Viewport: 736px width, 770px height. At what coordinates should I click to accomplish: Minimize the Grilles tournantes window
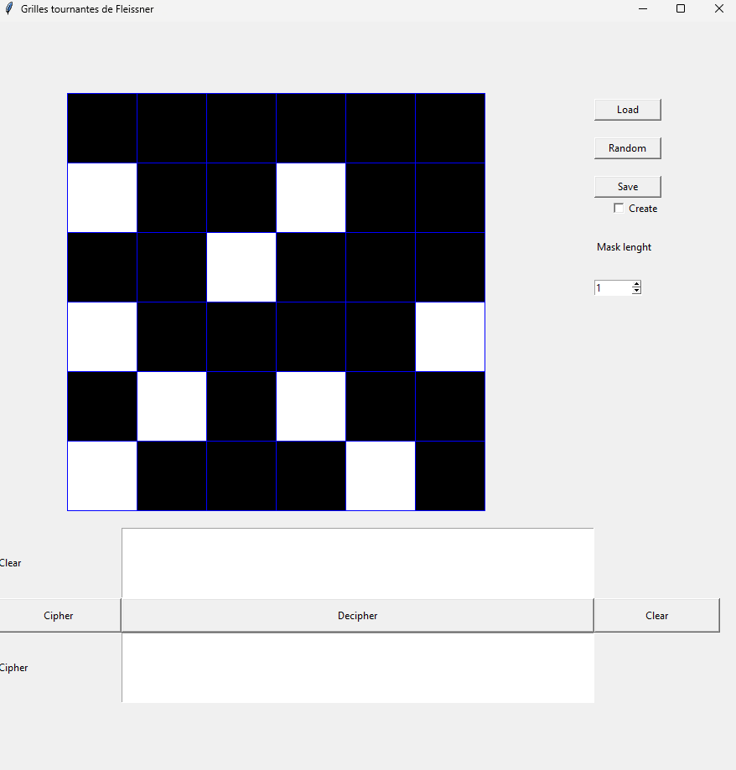[643, 8]
